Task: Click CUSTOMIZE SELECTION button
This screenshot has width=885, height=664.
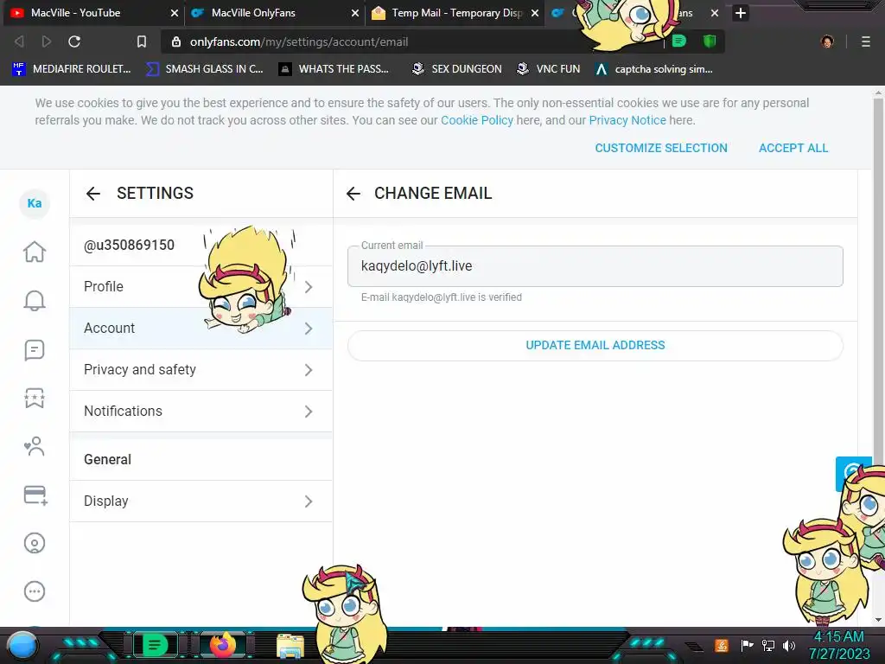Action: point(661,148)
